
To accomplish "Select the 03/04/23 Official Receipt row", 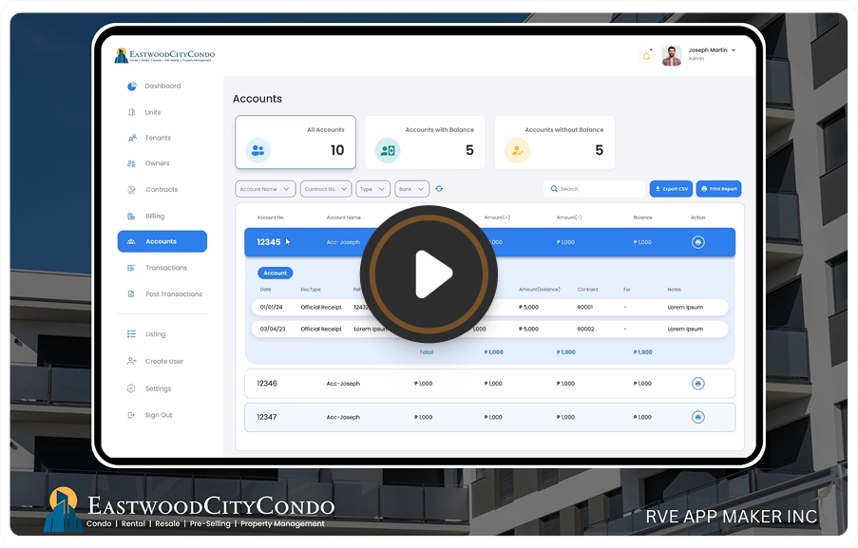I will coord(489,330).
